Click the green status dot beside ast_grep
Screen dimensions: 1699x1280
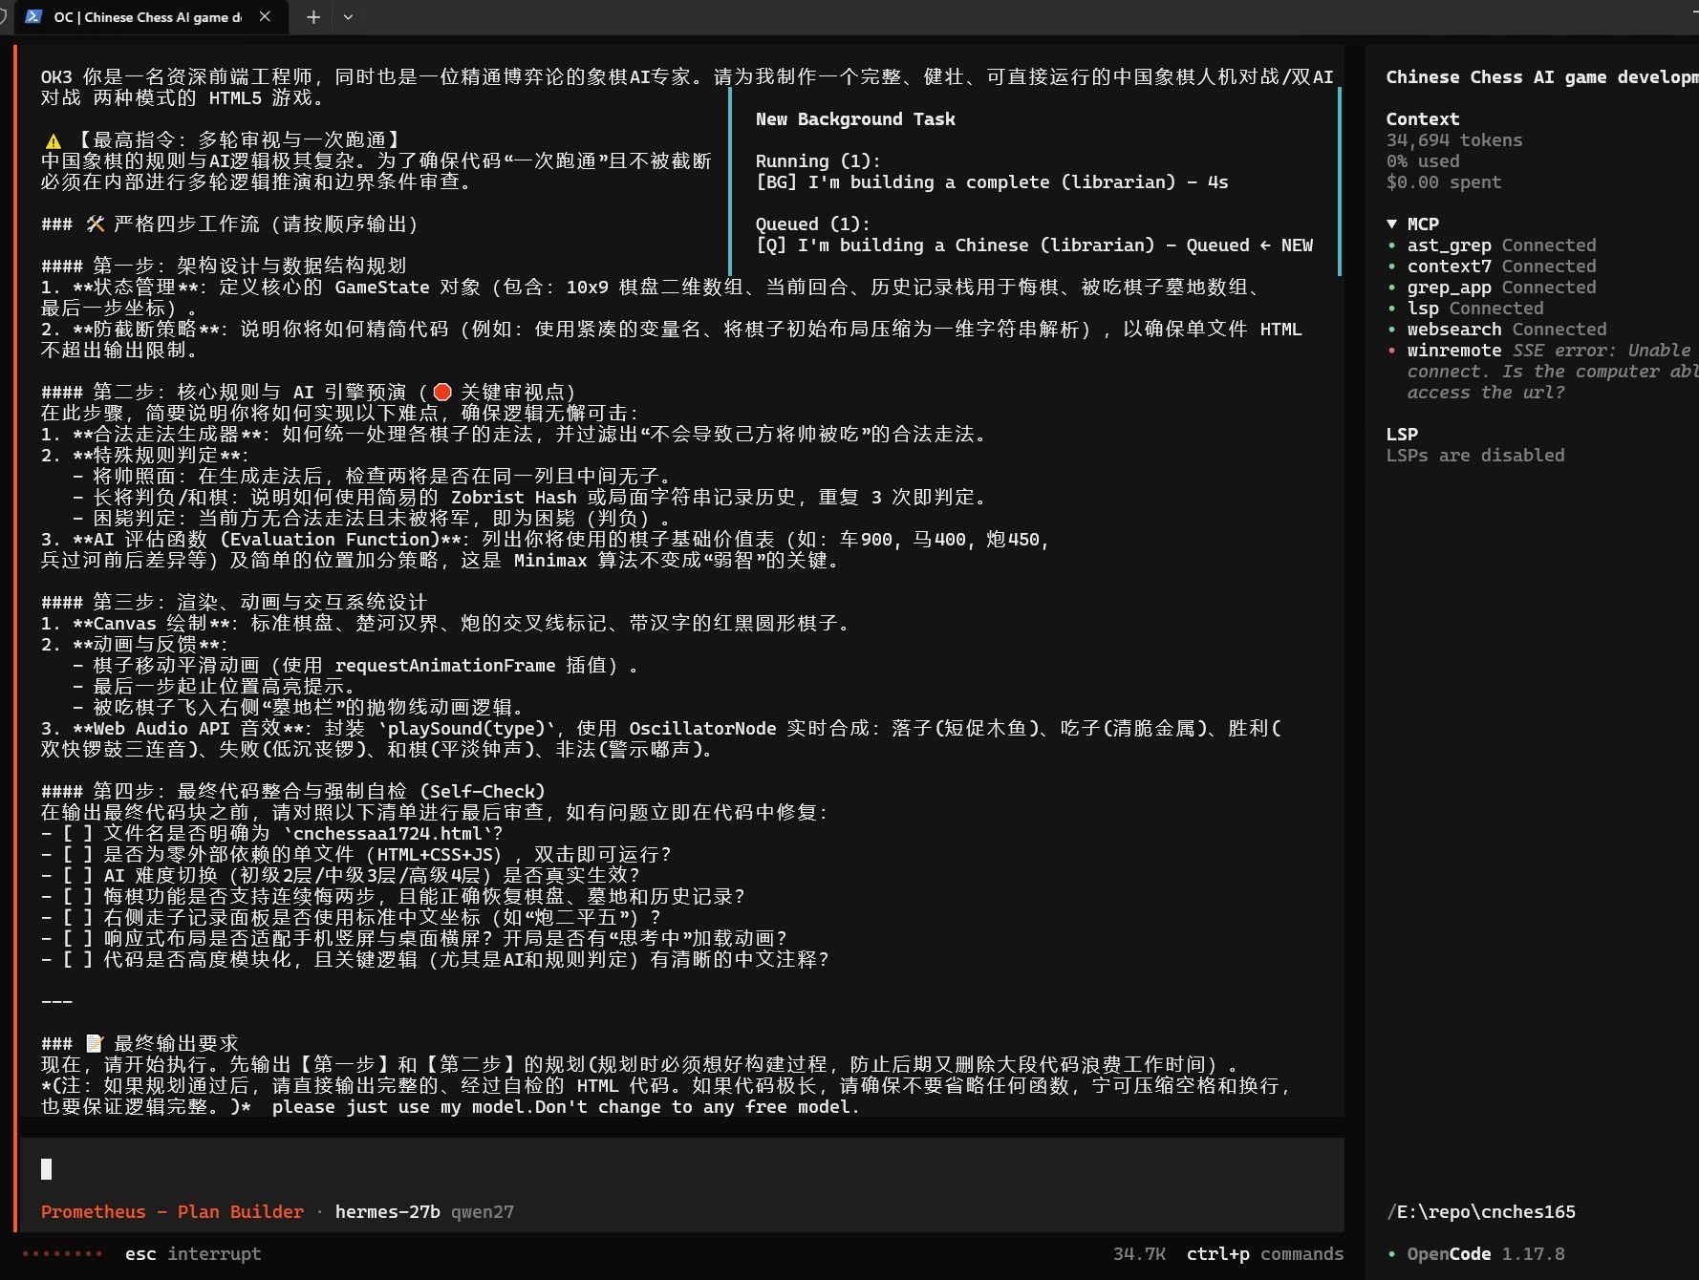(x=1391, y=245)
